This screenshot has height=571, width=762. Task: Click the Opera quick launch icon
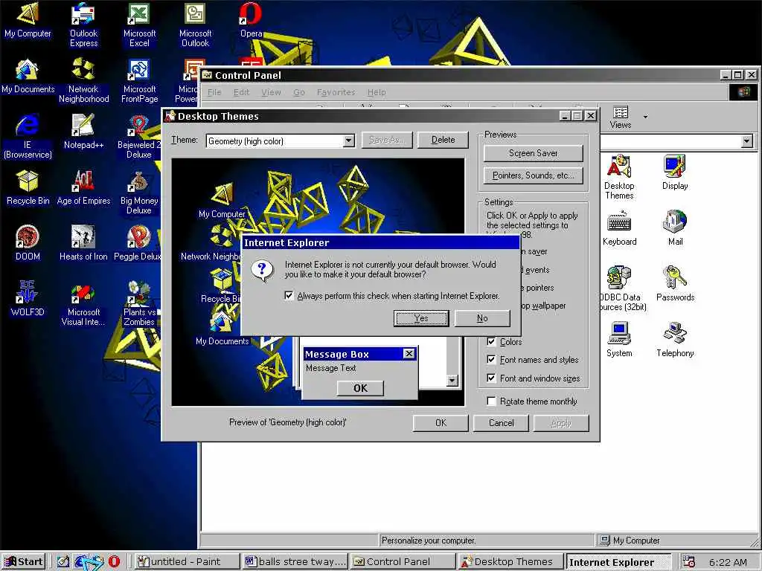tap(114, 562)
